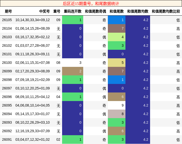The height and width of the screenshot is (144, 182).
Task: Click winning numbers 12,16,19,29,33+07,09
Action: click(32, 131)
